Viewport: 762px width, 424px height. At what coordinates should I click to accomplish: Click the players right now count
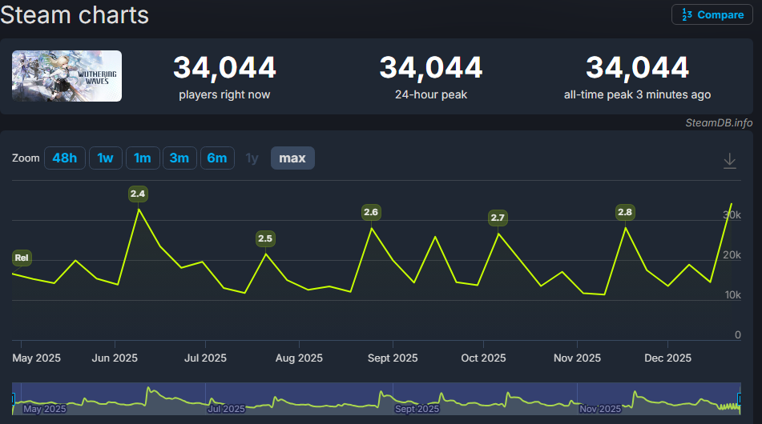(224, 67)
